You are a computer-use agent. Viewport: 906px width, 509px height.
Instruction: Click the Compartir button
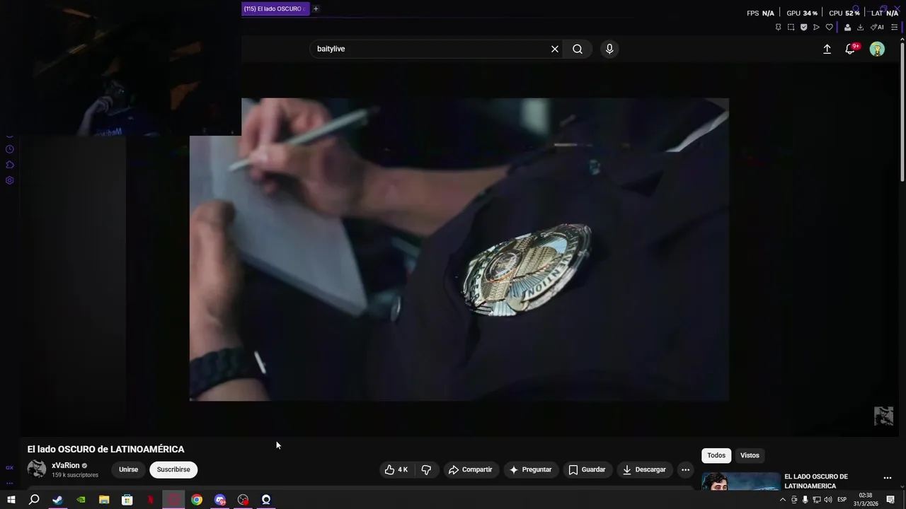pyautogui.click(x=470, y=469)
